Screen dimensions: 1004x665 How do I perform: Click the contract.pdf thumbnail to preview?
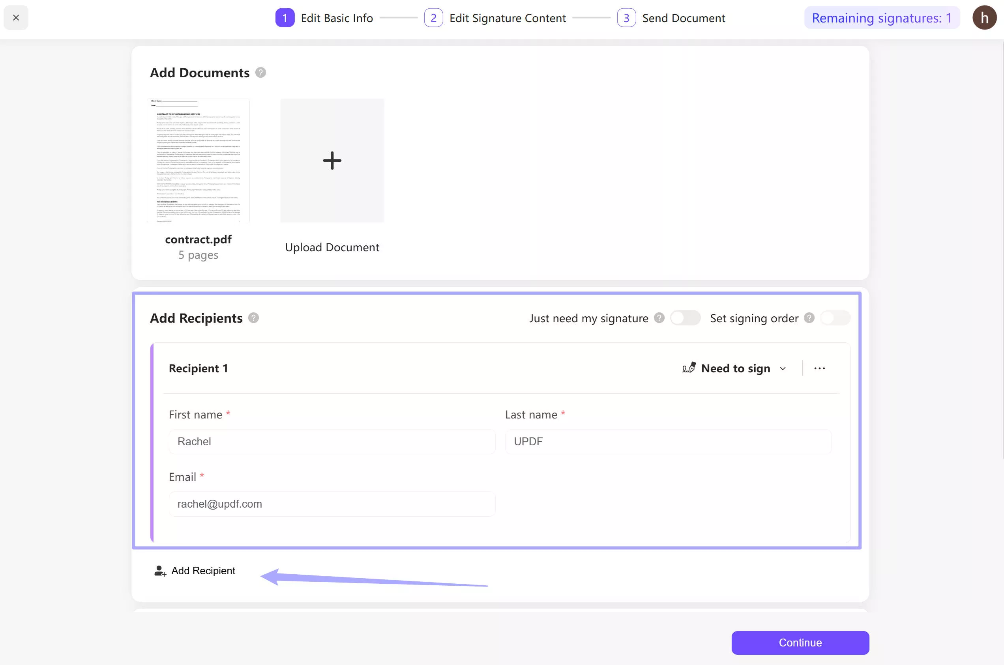tap(198, 160)
